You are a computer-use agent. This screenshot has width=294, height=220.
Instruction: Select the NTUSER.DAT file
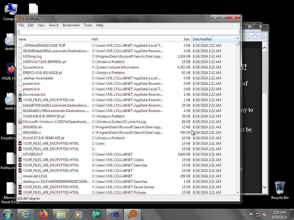click(33, 154)
